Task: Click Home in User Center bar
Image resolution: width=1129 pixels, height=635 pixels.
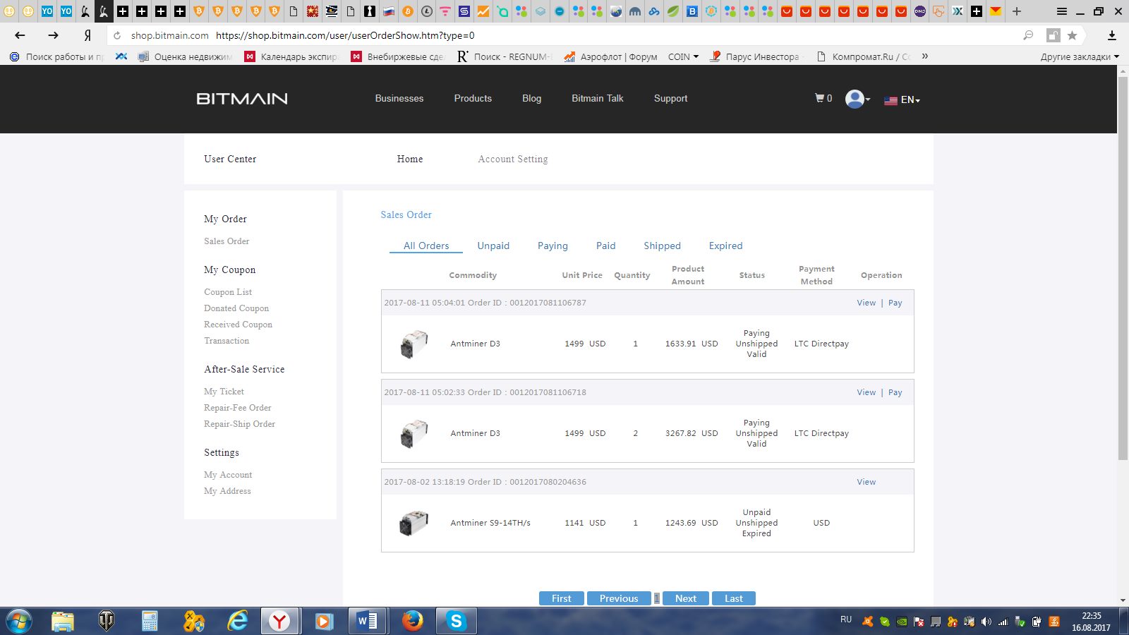Action: pos(410,159)
